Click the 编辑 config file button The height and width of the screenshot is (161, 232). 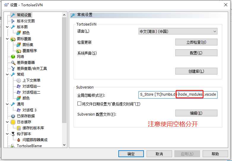point(196,113)
